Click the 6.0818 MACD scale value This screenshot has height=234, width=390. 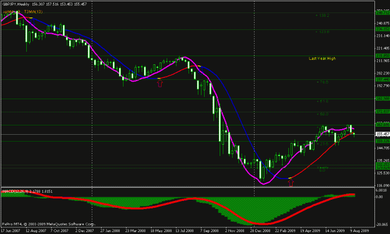pos(381,190)
